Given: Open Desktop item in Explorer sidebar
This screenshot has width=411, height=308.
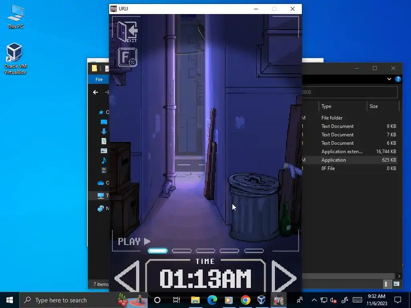Looking at the screenshot, I should click(104, 122).
